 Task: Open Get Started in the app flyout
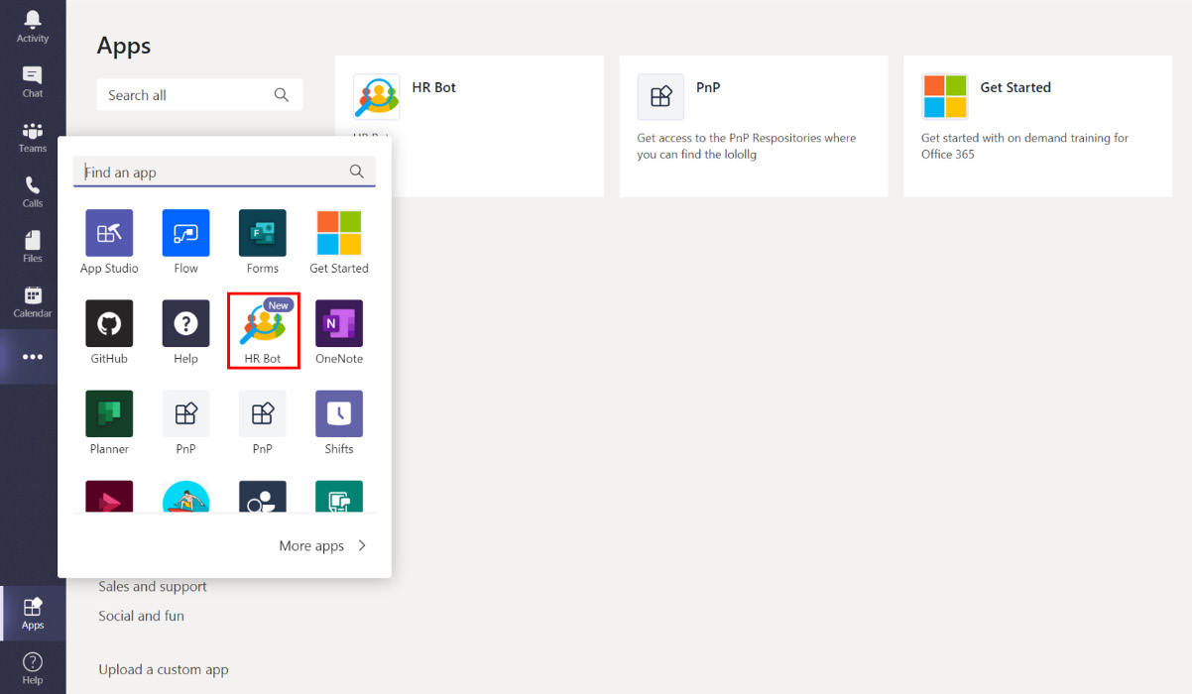(x=339, y=242)
